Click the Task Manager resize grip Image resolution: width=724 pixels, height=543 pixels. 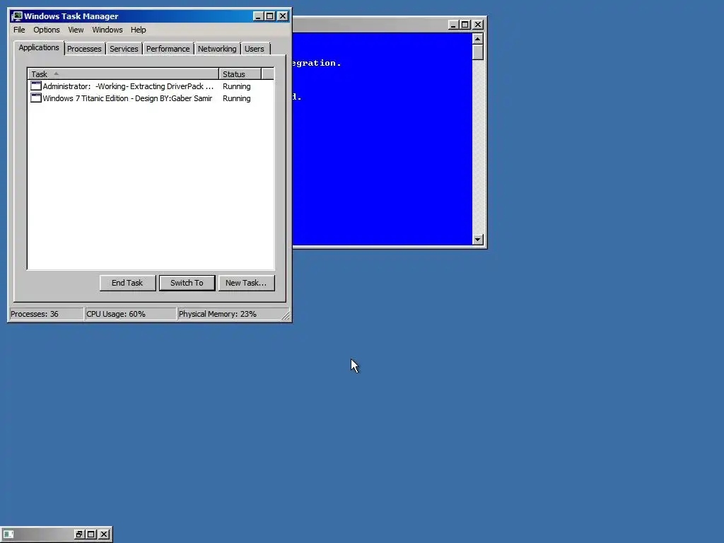[x=286, y=315]
